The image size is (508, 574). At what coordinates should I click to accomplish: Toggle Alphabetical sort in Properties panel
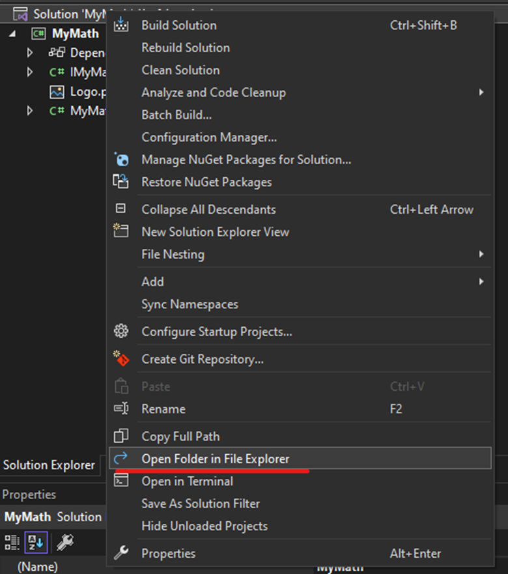[x=36, y=542]
